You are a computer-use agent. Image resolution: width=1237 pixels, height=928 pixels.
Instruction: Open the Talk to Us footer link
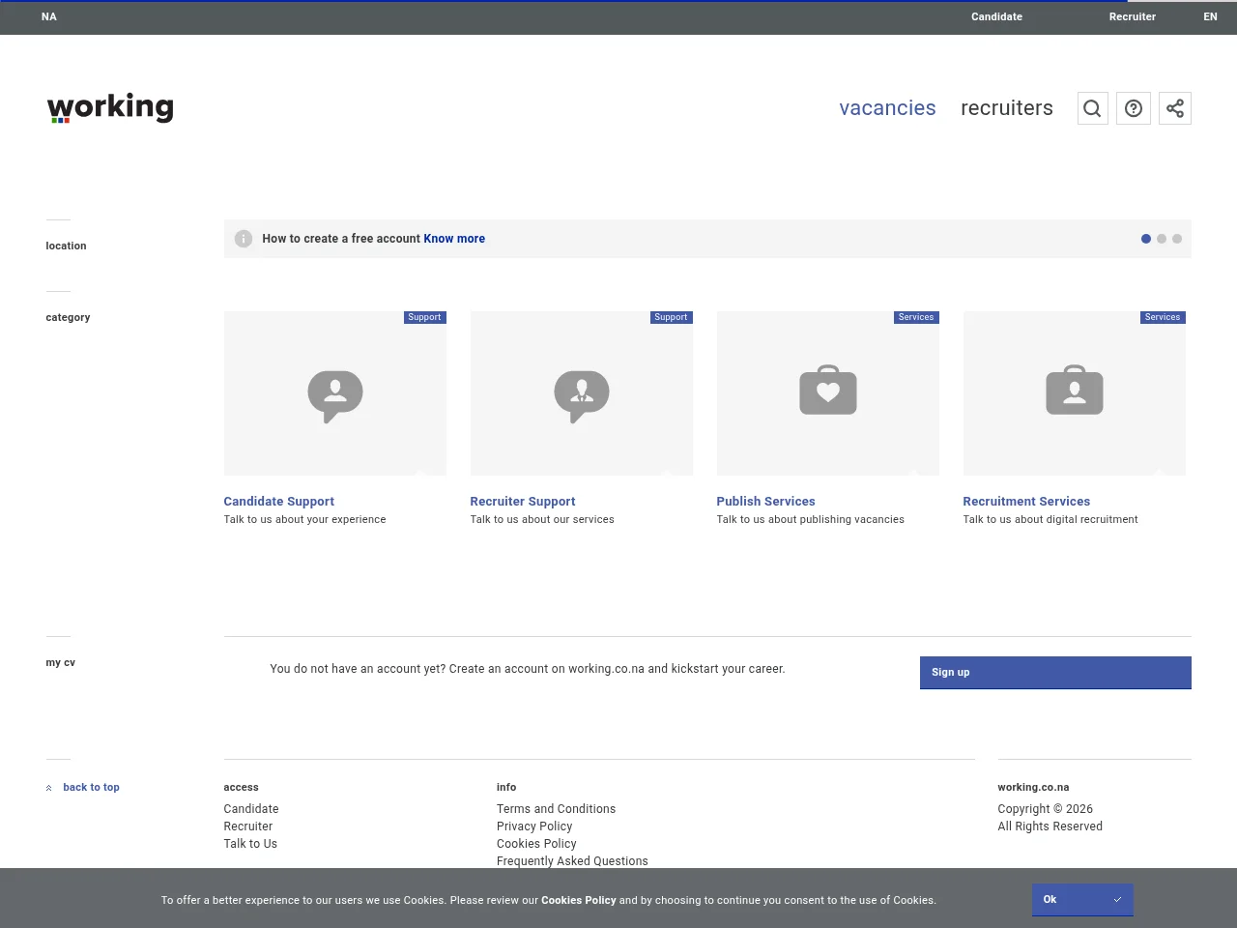(x=250, y=844)
